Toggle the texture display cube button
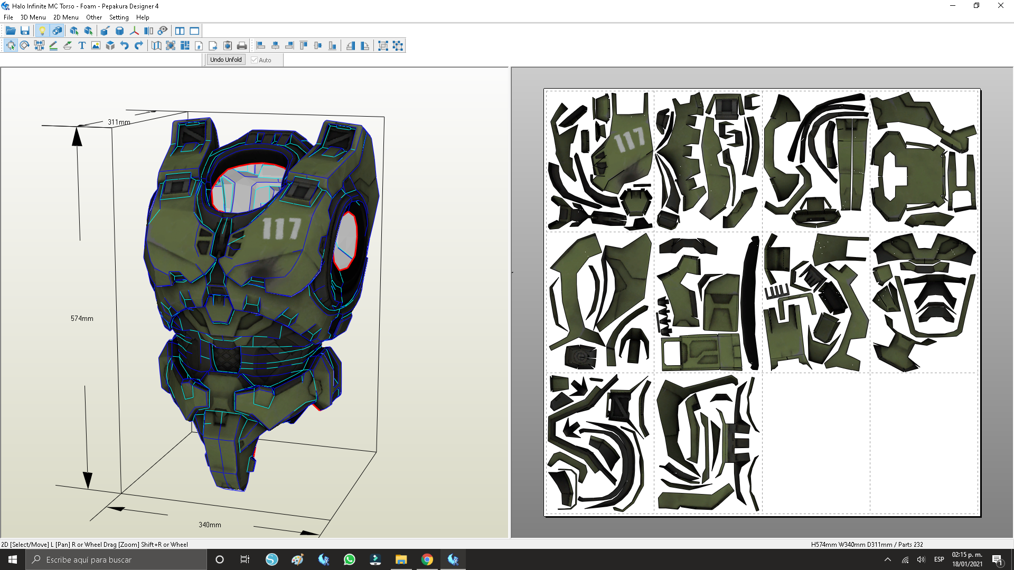Viewport: 1014px width, 570px height. tap(57, 31)
